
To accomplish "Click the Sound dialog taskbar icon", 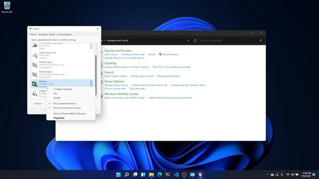I will (200, 175).
